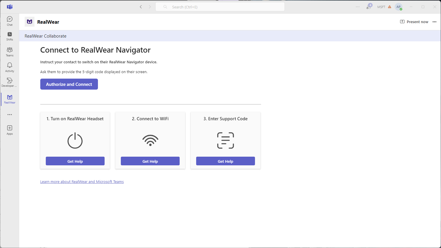Open Settings and more next to notifications

pos(358,7)
